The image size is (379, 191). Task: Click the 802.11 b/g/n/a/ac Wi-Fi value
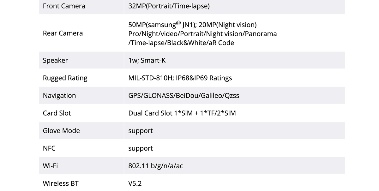click(156, 166)
